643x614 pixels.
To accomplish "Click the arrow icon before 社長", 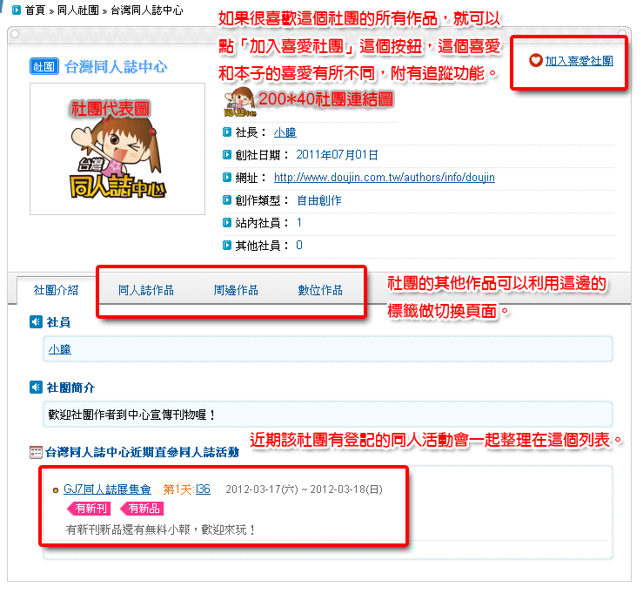I will click(x=227, y=132).
